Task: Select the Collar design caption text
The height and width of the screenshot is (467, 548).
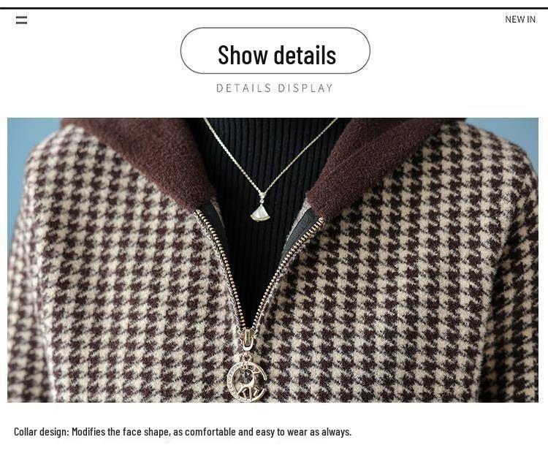Action: tap(183, 432)
